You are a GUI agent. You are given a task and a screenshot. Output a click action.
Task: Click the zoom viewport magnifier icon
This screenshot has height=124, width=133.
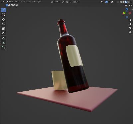130,20
